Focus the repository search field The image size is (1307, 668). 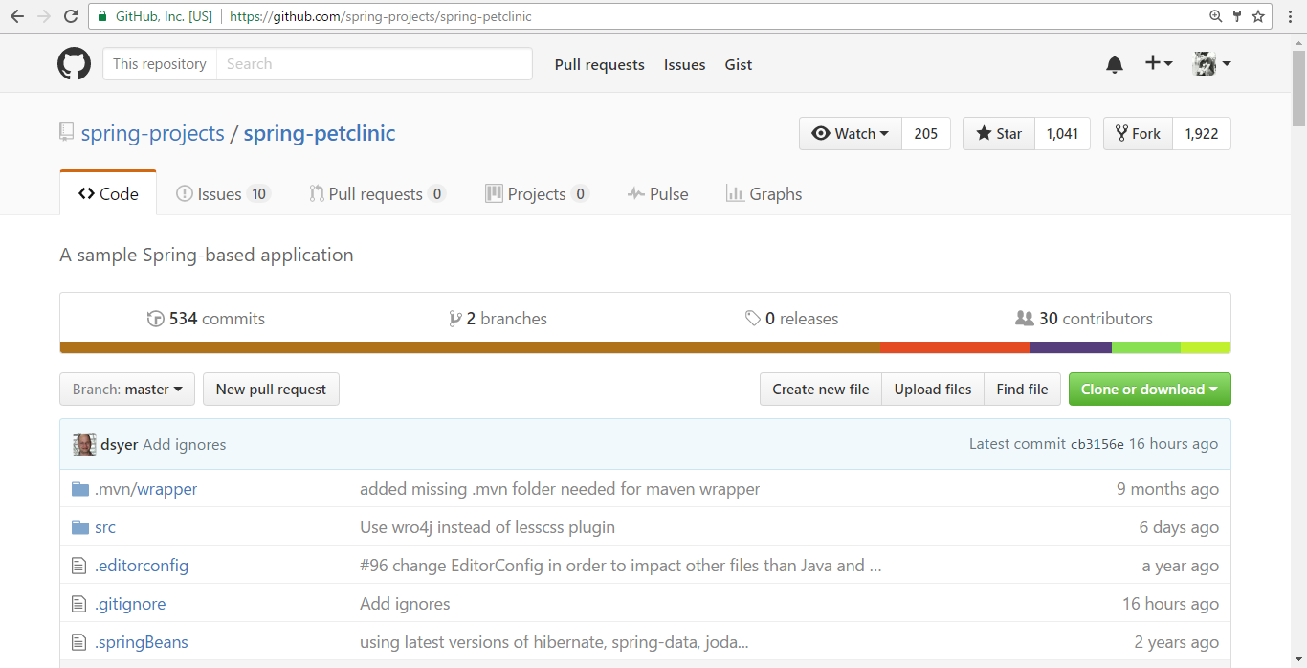pos(374,64)
